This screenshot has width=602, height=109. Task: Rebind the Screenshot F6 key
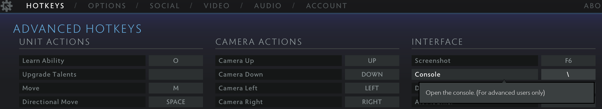pyautogui.click(x=568, y=60)
